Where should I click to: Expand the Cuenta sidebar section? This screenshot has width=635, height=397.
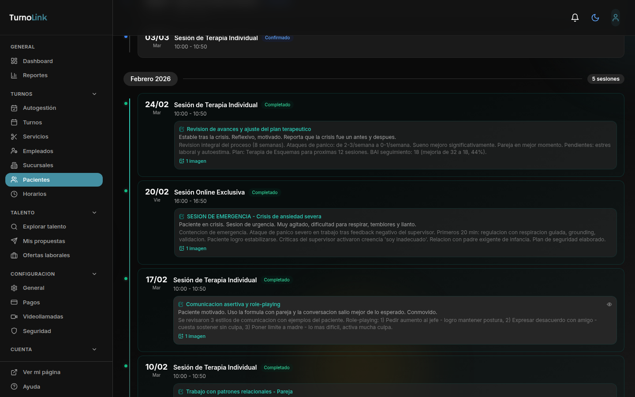(94, 349)
